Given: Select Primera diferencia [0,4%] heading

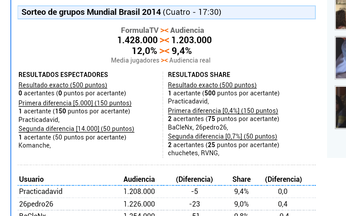Looking at the screenshot, I should (x=223, y=111).
